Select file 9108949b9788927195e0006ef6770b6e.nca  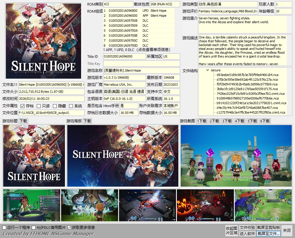pyautogui.click(x=247, y=98)
